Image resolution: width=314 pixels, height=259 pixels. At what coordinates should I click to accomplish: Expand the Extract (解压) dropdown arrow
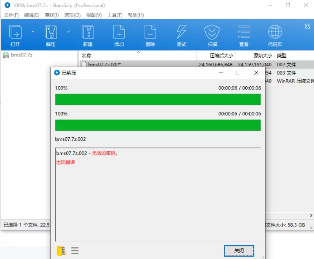68,32
